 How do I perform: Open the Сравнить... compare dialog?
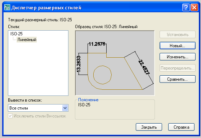pyautogui.click(x=178, y=79)
